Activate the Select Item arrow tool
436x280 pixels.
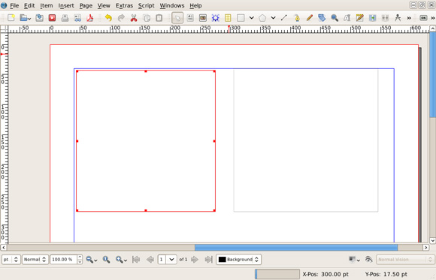coord(177,18)
